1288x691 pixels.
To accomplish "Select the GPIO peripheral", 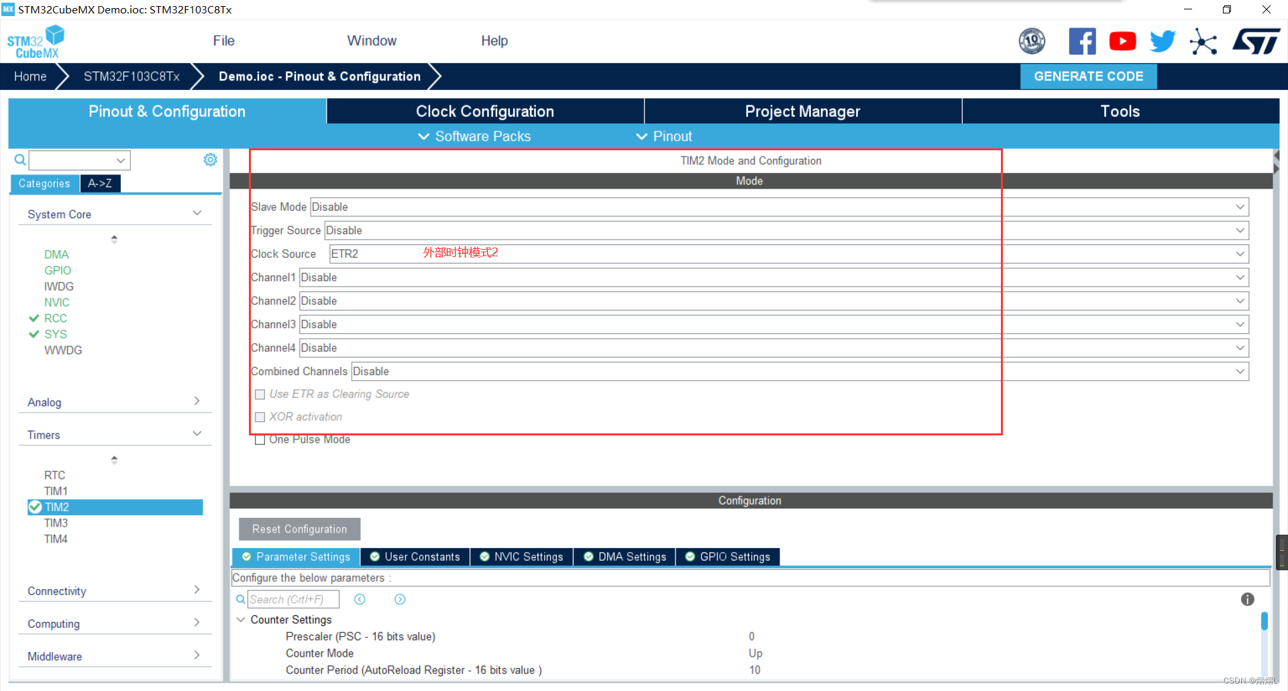I will point(58,270).
